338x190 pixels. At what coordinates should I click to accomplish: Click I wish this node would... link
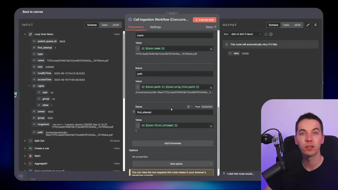click(x=240, y=174)
